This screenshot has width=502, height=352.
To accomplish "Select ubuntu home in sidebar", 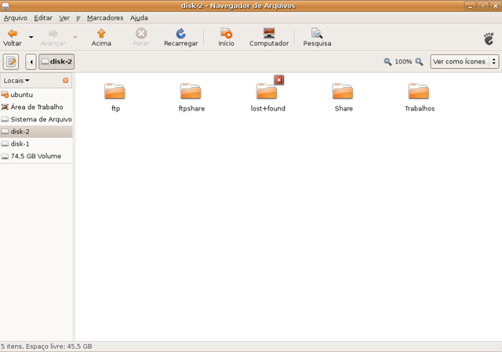I will click(x=36, y=95).
